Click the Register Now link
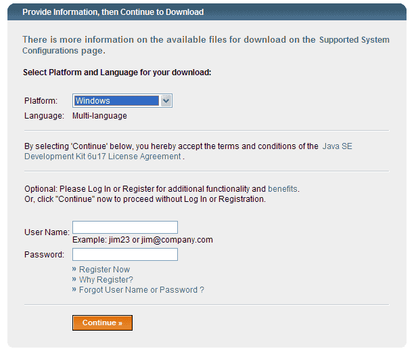Image resolution: width=416 pixels, height=353 pixels. (x=104, y=270)
